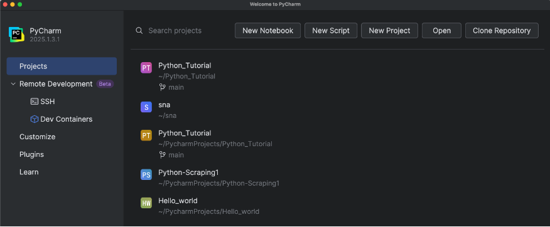Click the green HW Hello_world icon
This screenshot has width=550, height=227.
click(146, 203)
